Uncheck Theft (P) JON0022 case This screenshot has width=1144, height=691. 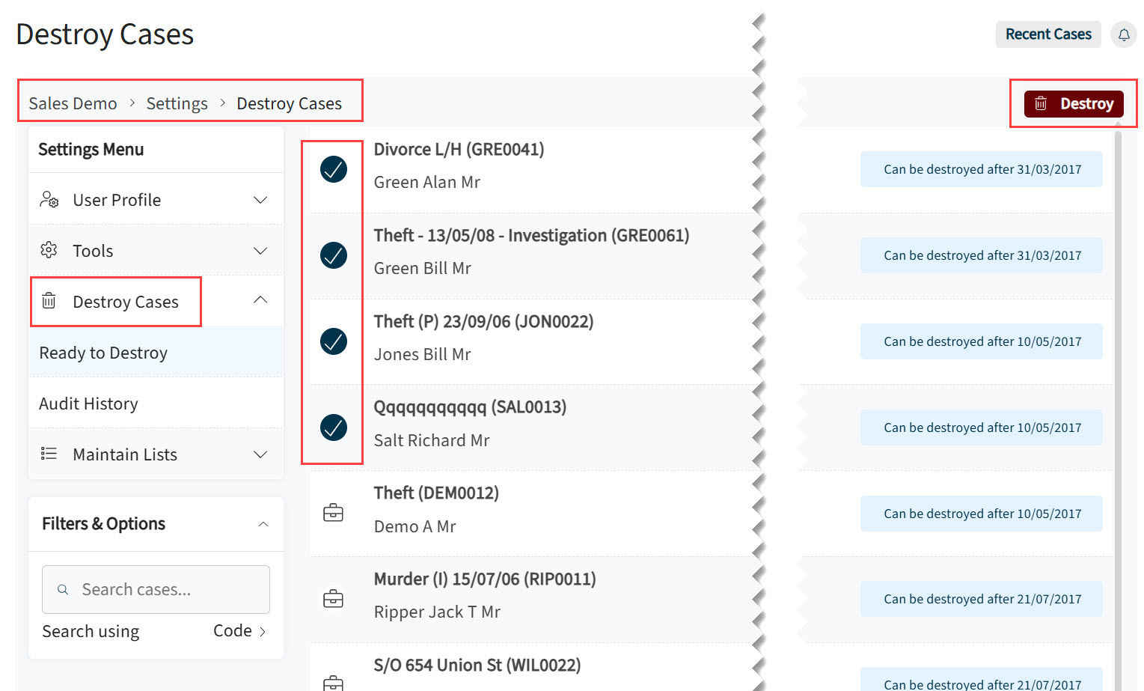click(x=334, y=341)
